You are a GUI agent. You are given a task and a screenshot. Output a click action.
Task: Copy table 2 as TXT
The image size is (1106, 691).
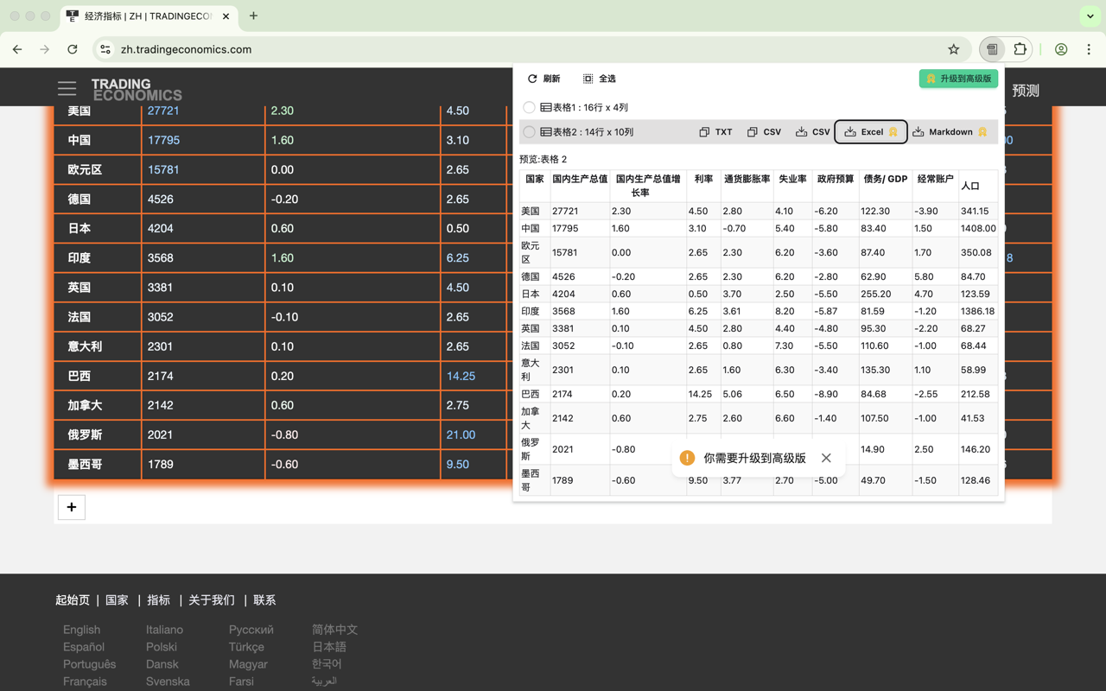715,132
